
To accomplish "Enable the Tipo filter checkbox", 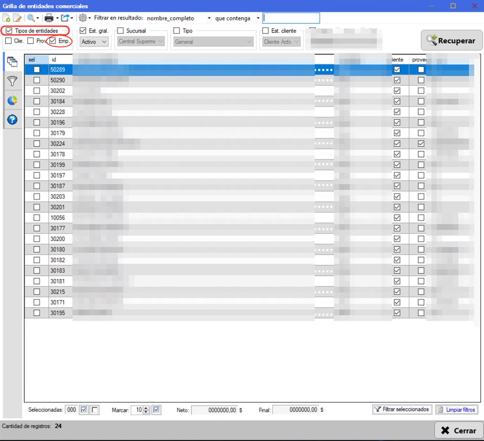I will click(176, 30).
